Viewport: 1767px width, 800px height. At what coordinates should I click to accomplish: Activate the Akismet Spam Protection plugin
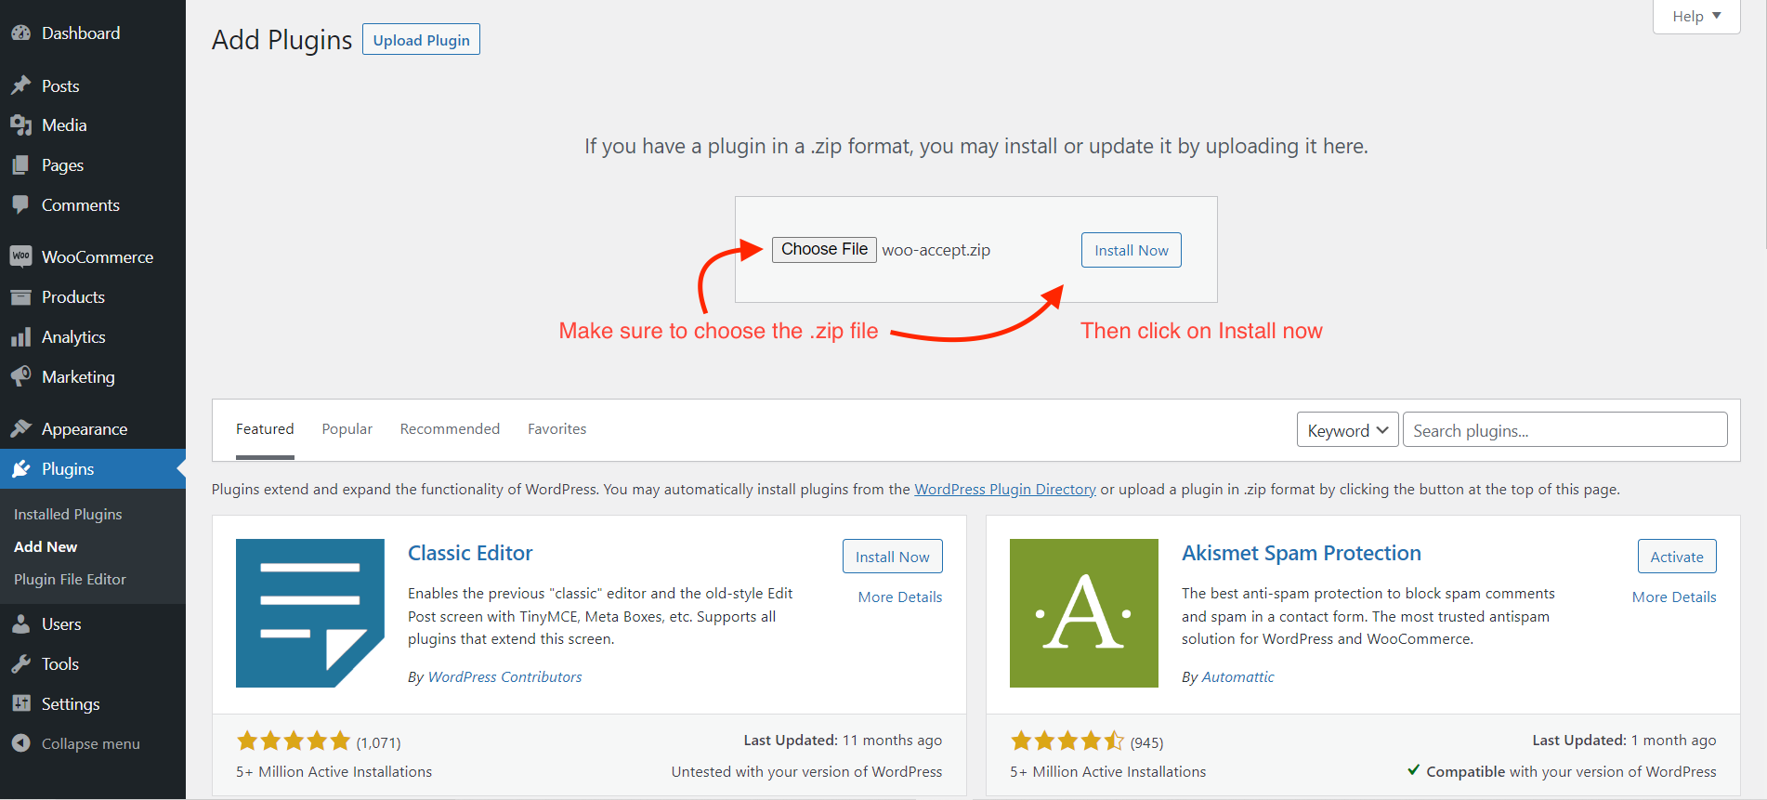(x=1676, y=557)
